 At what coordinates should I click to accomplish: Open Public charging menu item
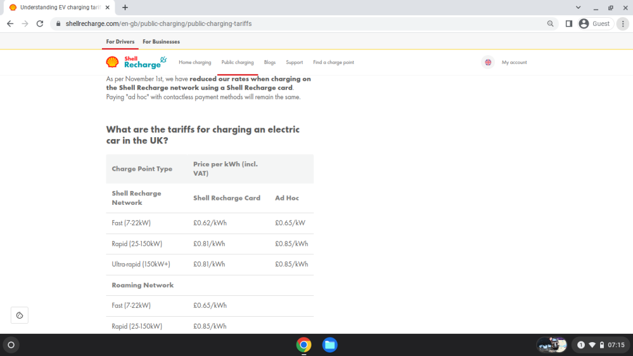coord(237,63)
